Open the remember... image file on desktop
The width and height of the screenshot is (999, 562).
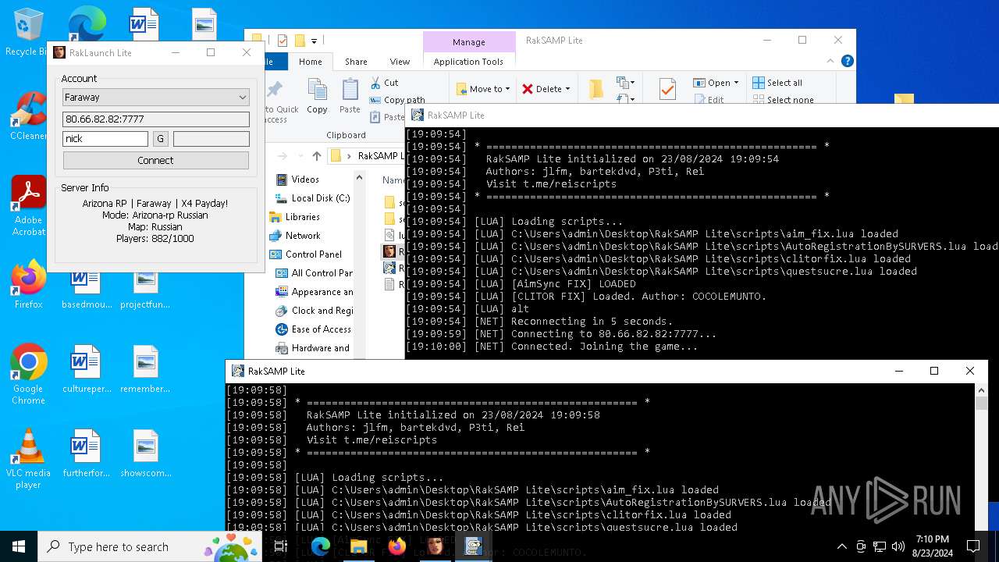tap(145, 369)
